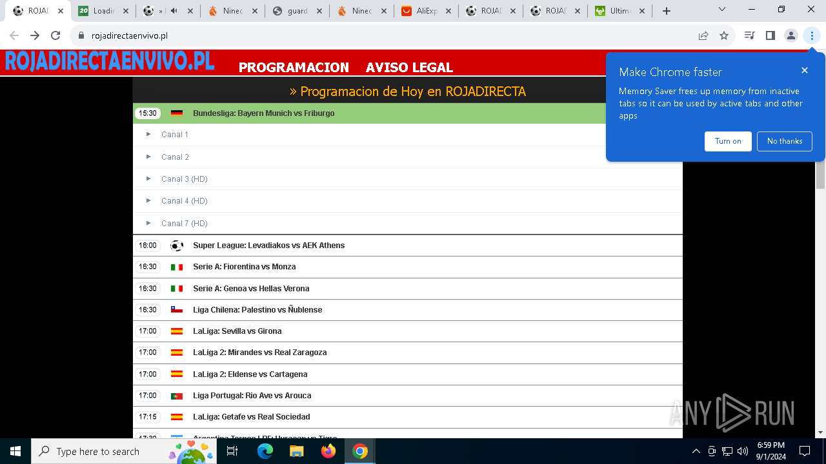Open the Chrome profile avatar
The image size is (826, 464).
click(791, 35)
